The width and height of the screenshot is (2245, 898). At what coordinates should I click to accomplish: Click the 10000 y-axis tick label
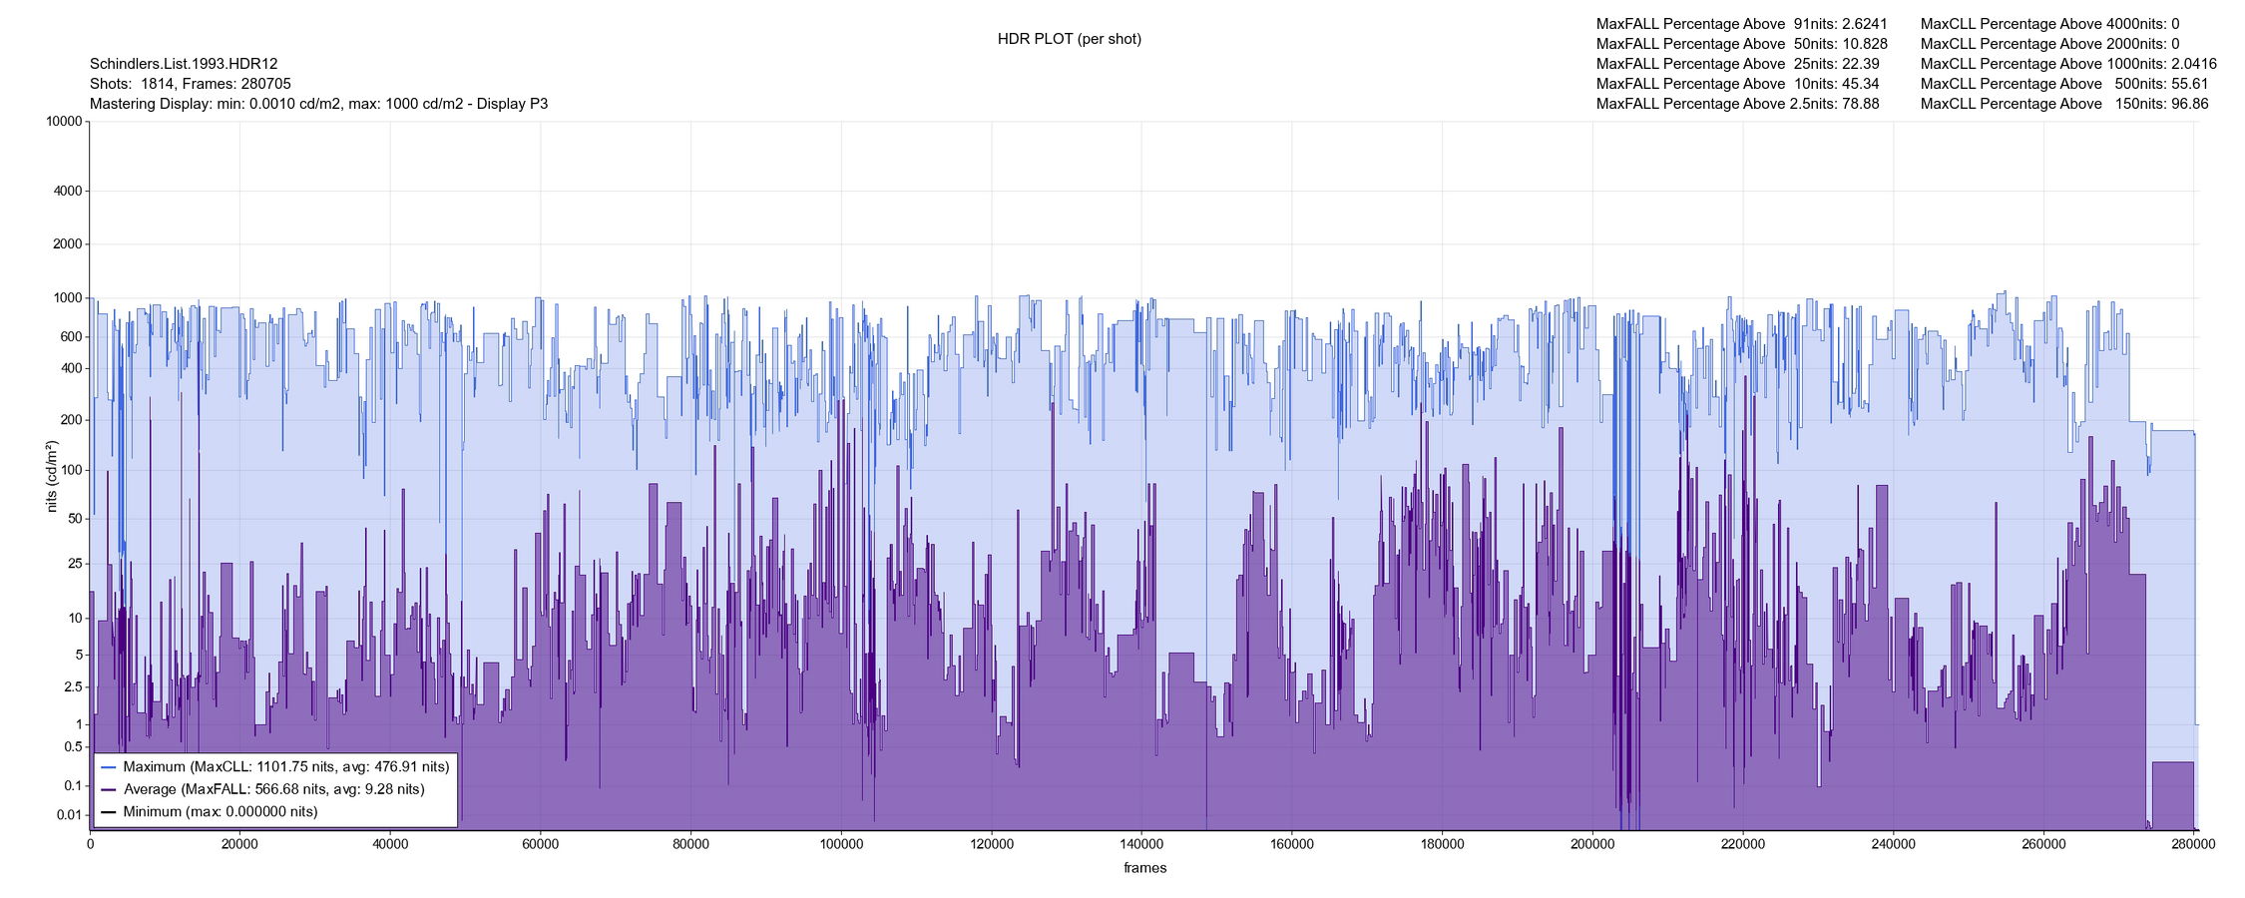pos(64,122)
